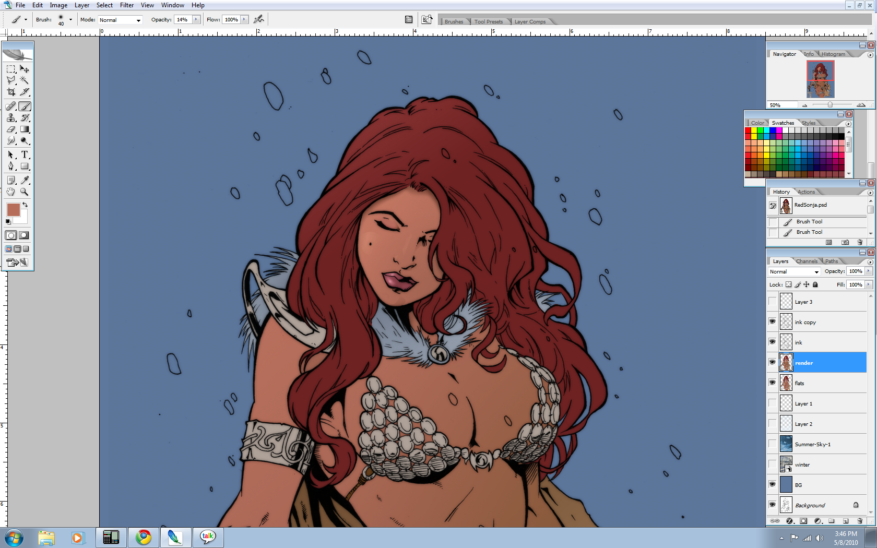This screenshot has width=877, height=548.
Task: Show the Summer-Sky-1 layer
Action: 772,444
